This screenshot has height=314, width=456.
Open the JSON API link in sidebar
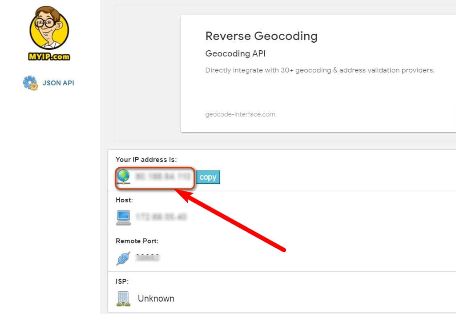pos(58,83)
